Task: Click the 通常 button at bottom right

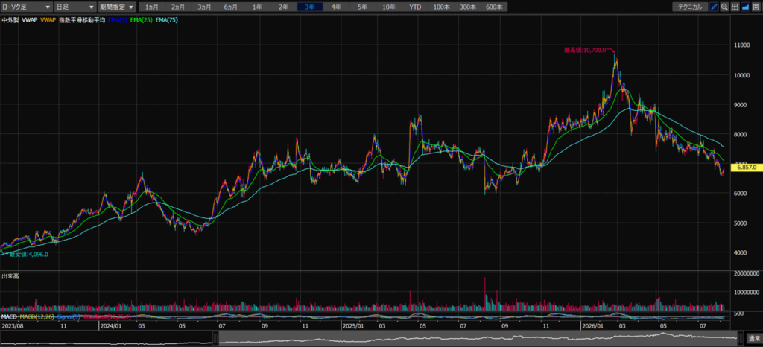Action: pos(754,338)
